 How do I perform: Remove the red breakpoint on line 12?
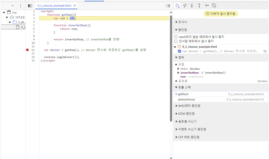coord(27,50)
